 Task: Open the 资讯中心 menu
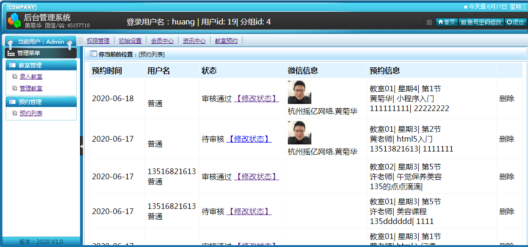click(x=194, y=41)
